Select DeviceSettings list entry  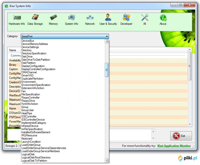pyautogui.click(x=63, y=47)
